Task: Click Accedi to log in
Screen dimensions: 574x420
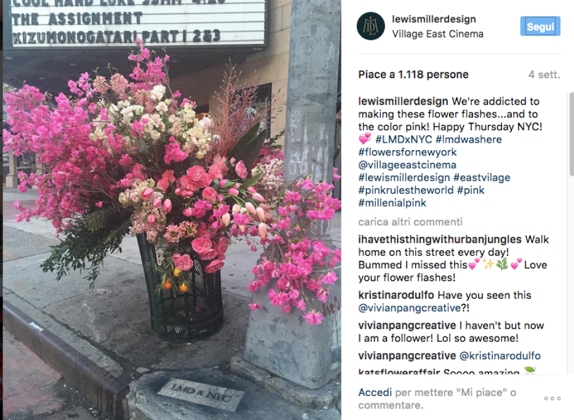Action: coord(375,392)
